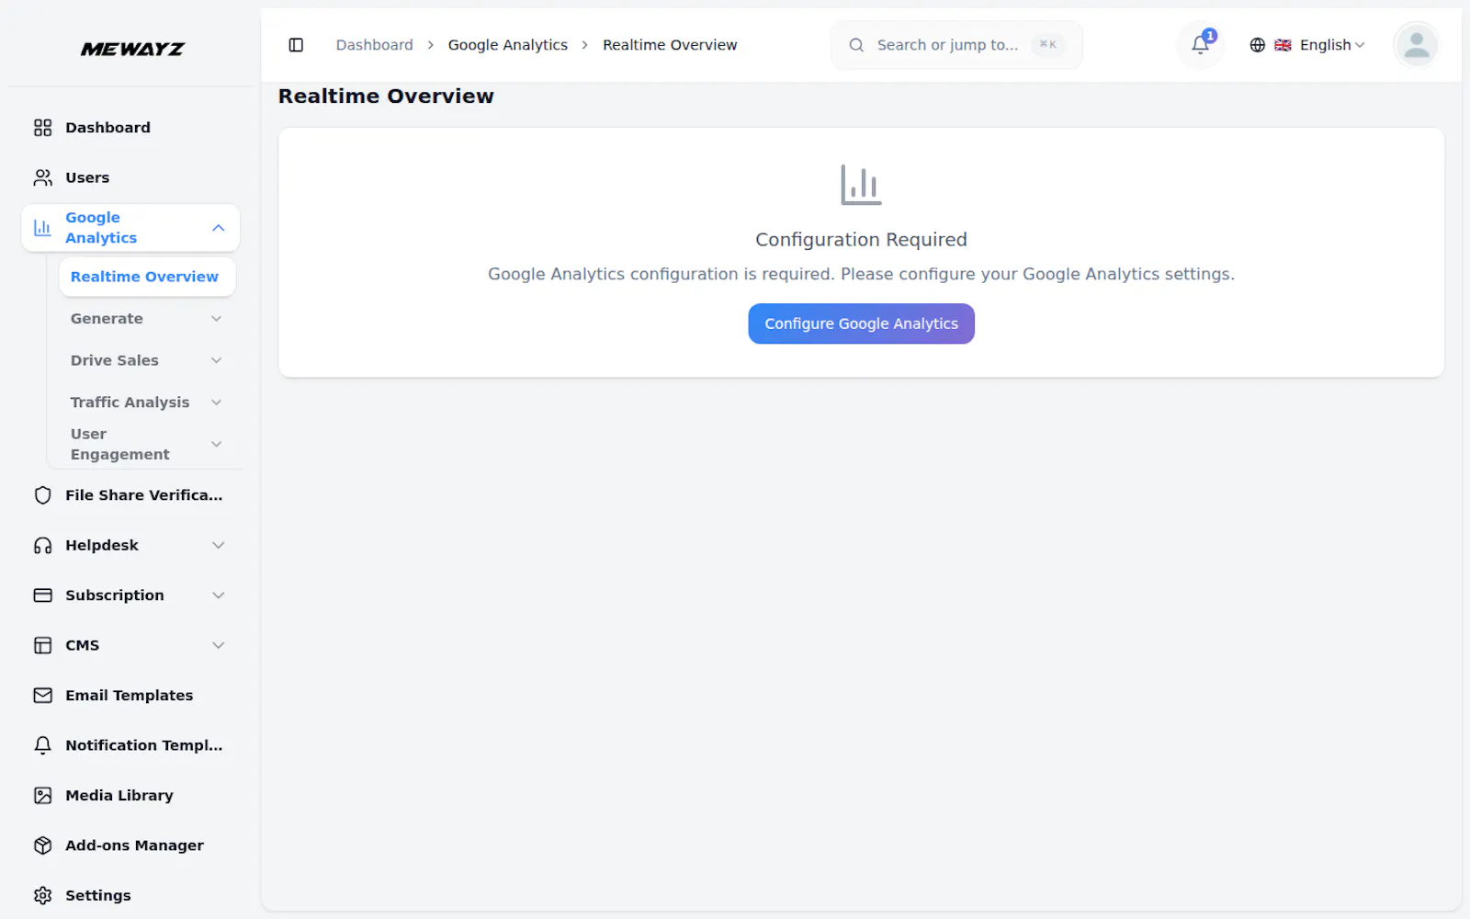1470x919 pixels.
Task: Open Settings in the sidebar
Action: coord(130,895)
